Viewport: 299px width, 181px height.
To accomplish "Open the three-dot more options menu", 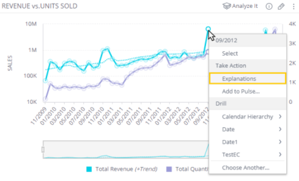I will click(293, 6).
